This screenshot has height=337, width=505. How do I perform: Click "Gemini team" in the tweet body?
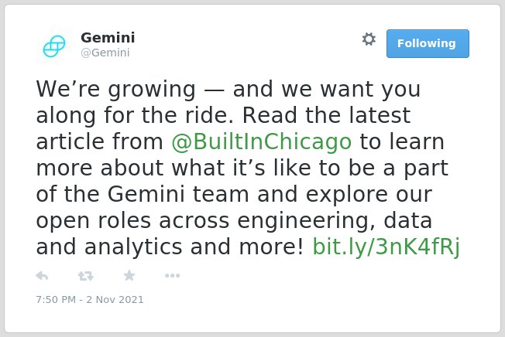coord(178,194)
